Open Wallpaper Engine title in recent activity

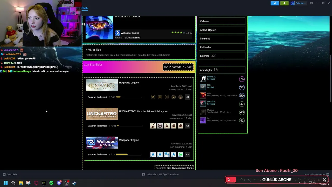[x=129, y=140]
